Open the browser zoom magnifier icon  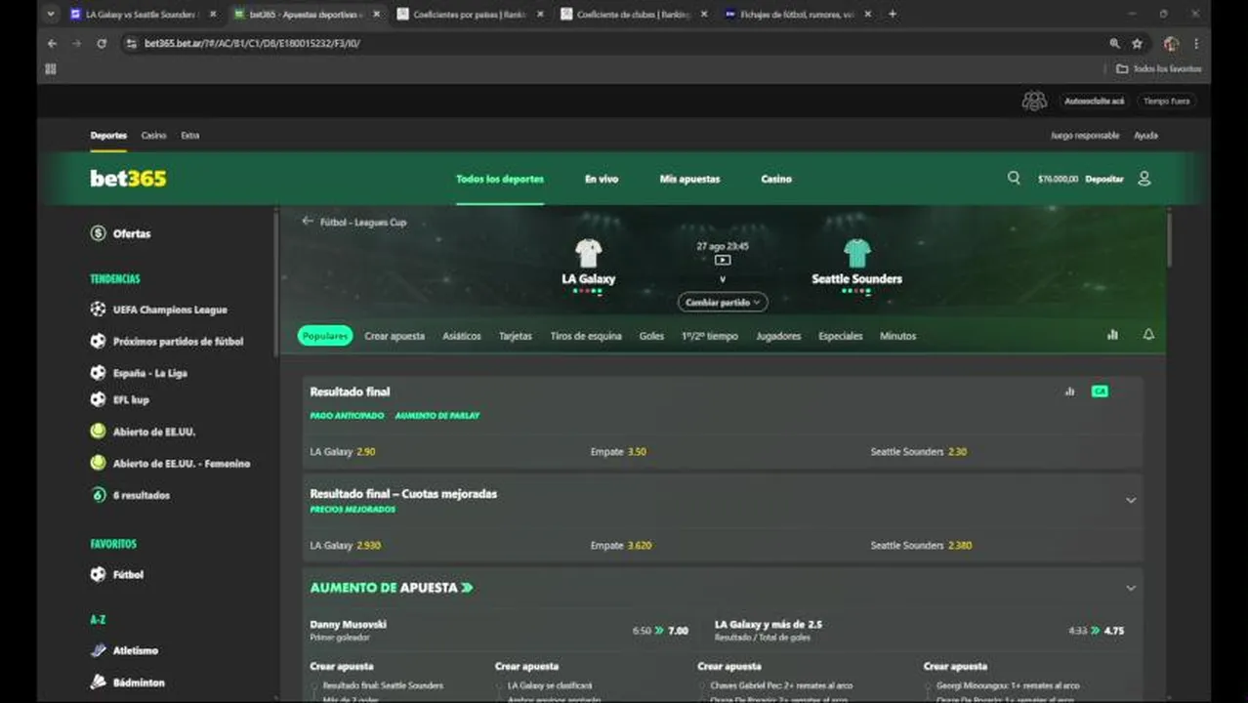click(1114, 43)
